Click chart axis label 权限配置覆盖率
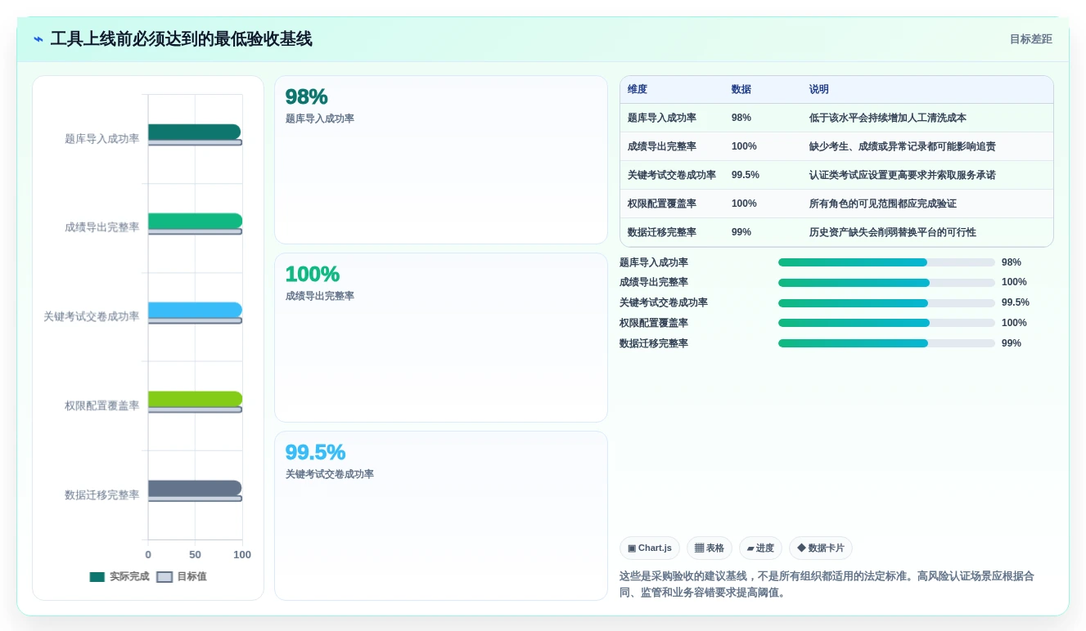 coord(102,405)
